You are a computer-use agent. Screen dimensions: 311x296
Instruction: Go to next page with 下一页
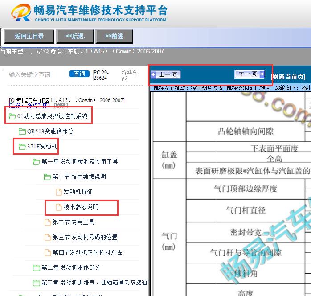250,74
